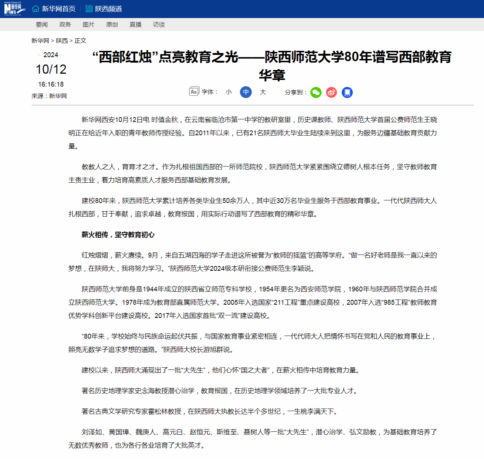Click 新华网 in the breadcrumb

40,41
